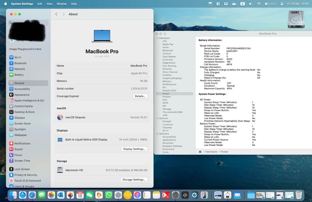Select Applications under Software in System Information
This screenshot has width=312, height=202.
tap(169, 140)
